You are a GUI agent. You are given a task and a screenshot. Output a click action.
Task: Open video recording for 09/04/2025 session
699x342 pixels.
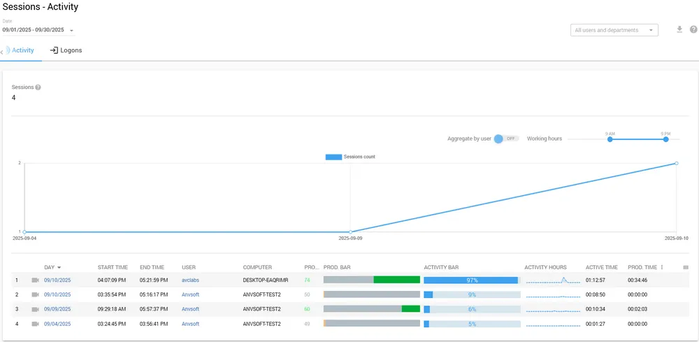tap(36, 324)
